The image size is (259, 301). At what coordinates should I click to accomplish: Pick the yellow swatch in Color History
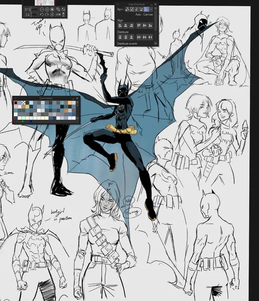coord(27,107)
